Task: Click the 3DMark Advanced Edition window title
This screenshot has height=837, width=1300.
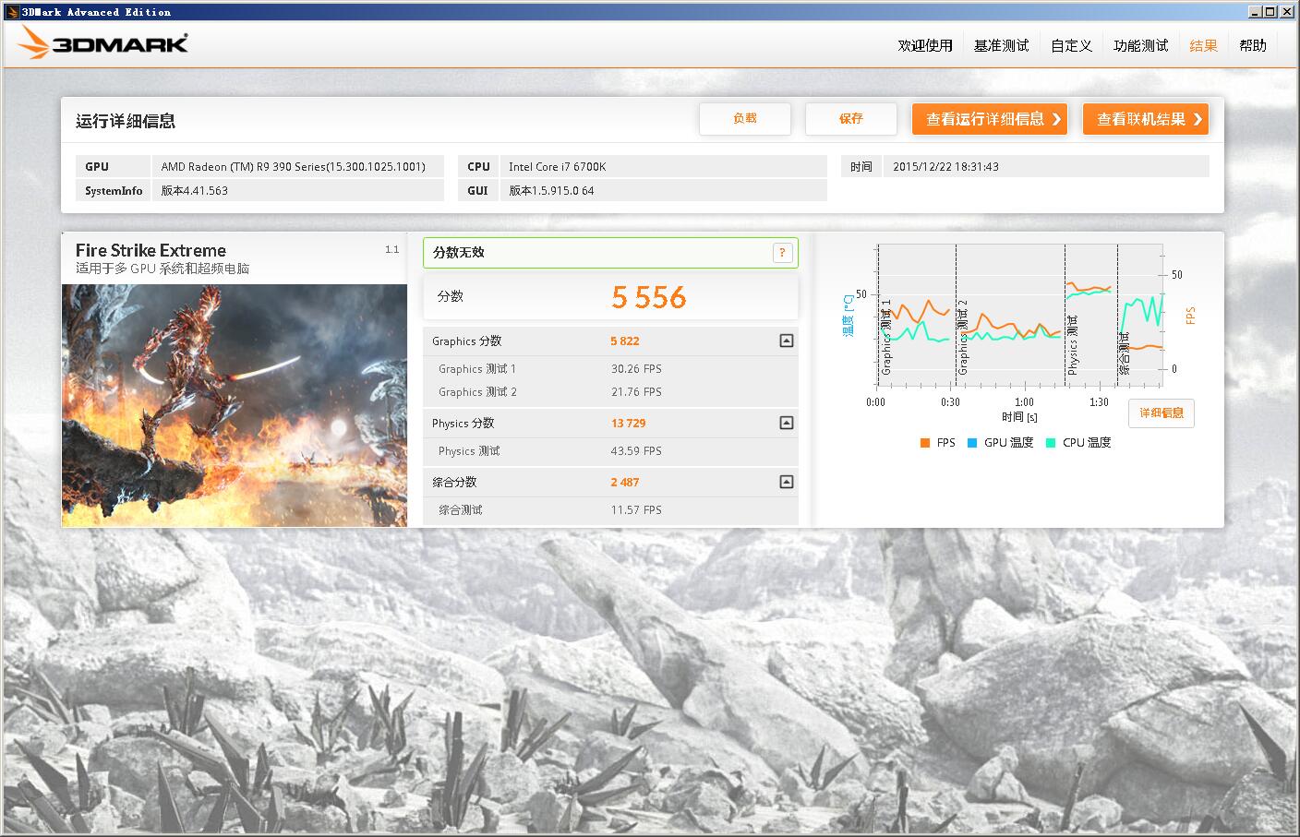Action: coord(97,12)
